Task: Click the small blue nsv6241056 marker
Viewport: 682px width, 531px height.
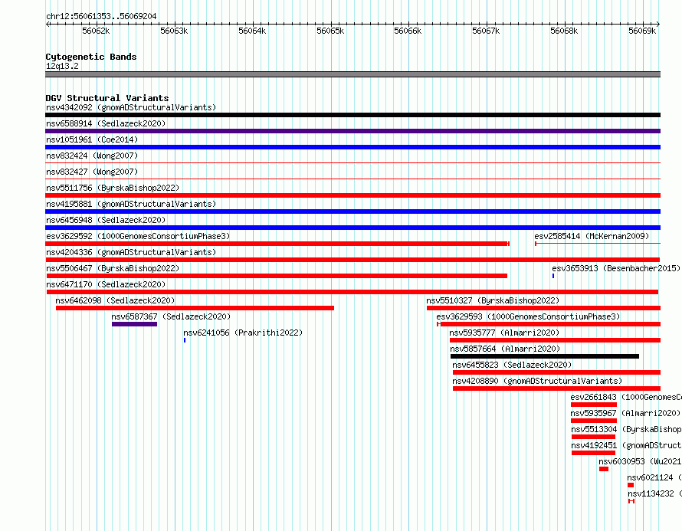Action: (x=185, y=340)
